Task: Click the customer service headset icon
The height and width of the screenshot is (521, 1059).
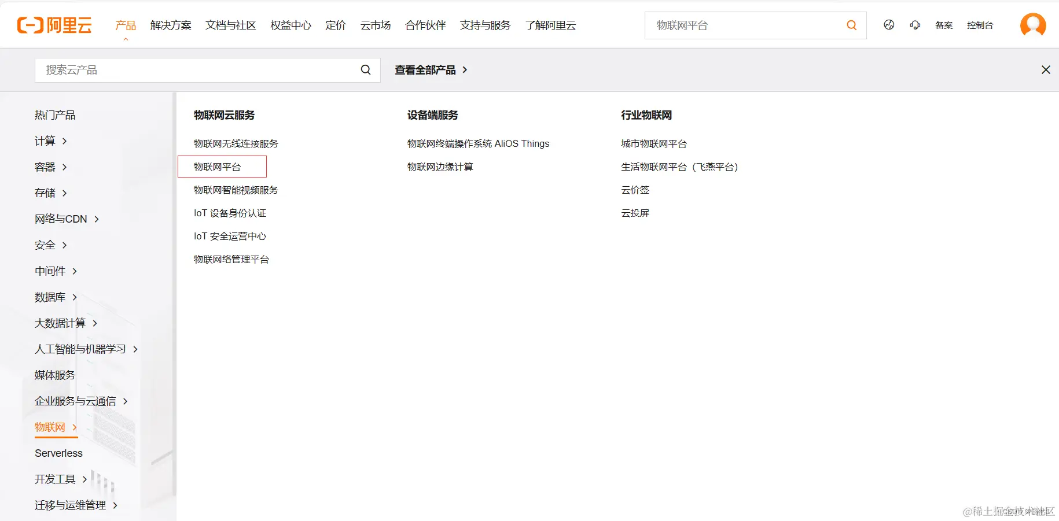Action: point(914,25)
